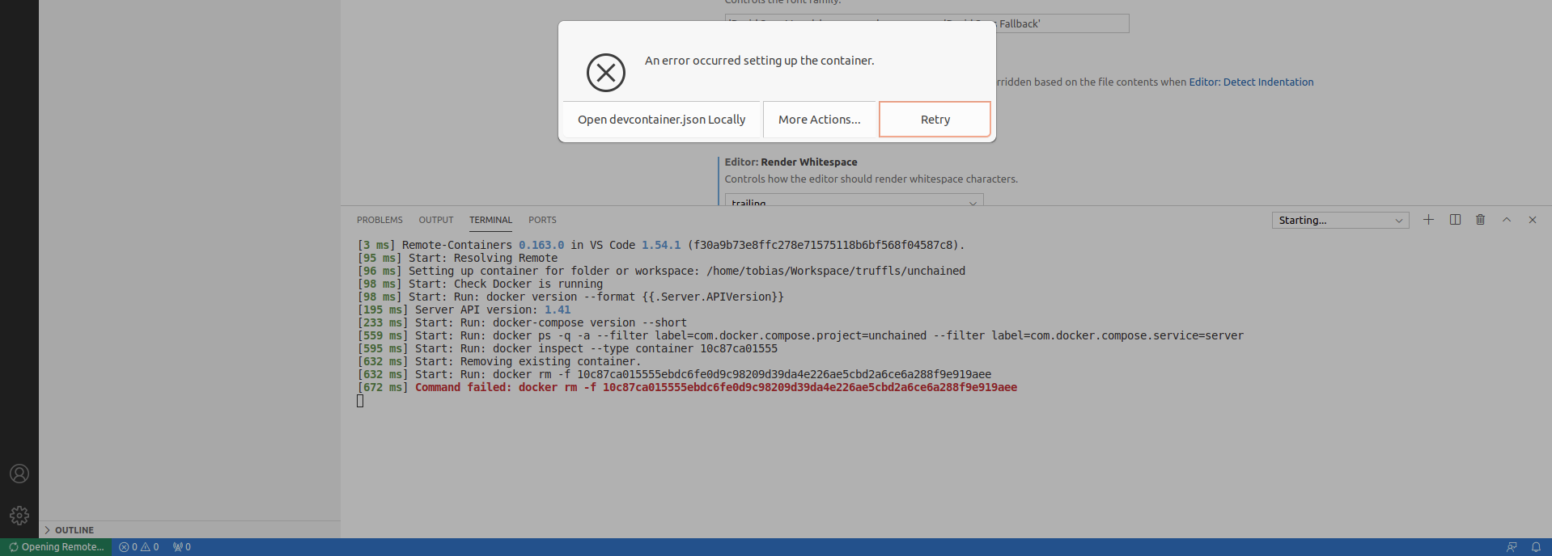
Task: Open the Ports tab
Action: point(542,220)
